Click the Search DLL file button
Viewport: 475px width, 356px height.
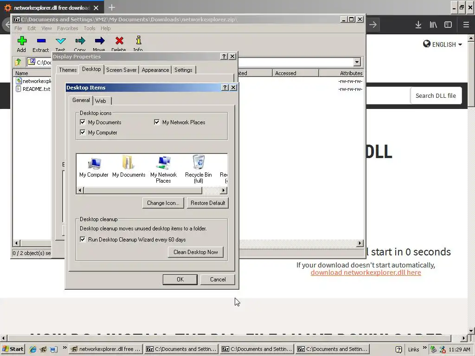pyautogui.click(x=436, y=95)
